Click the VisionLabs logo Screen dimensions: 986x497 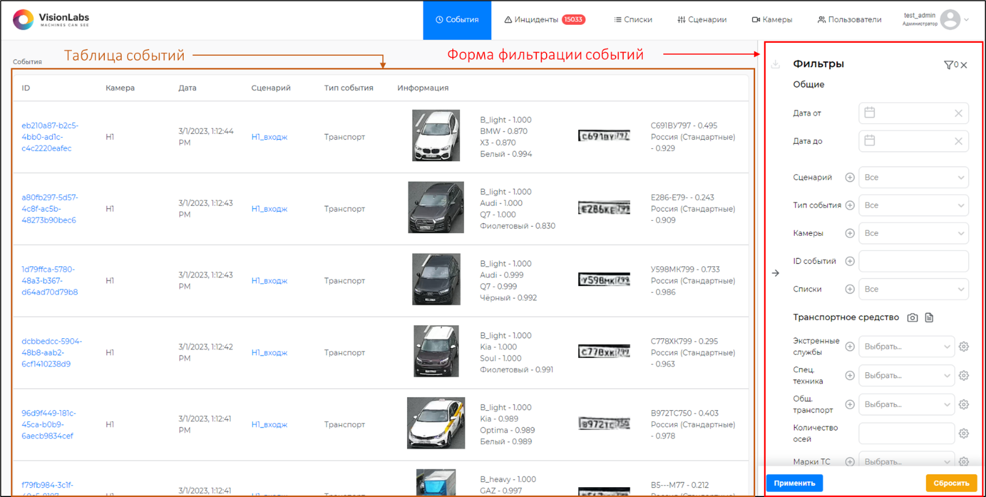(x=51, y=20)
